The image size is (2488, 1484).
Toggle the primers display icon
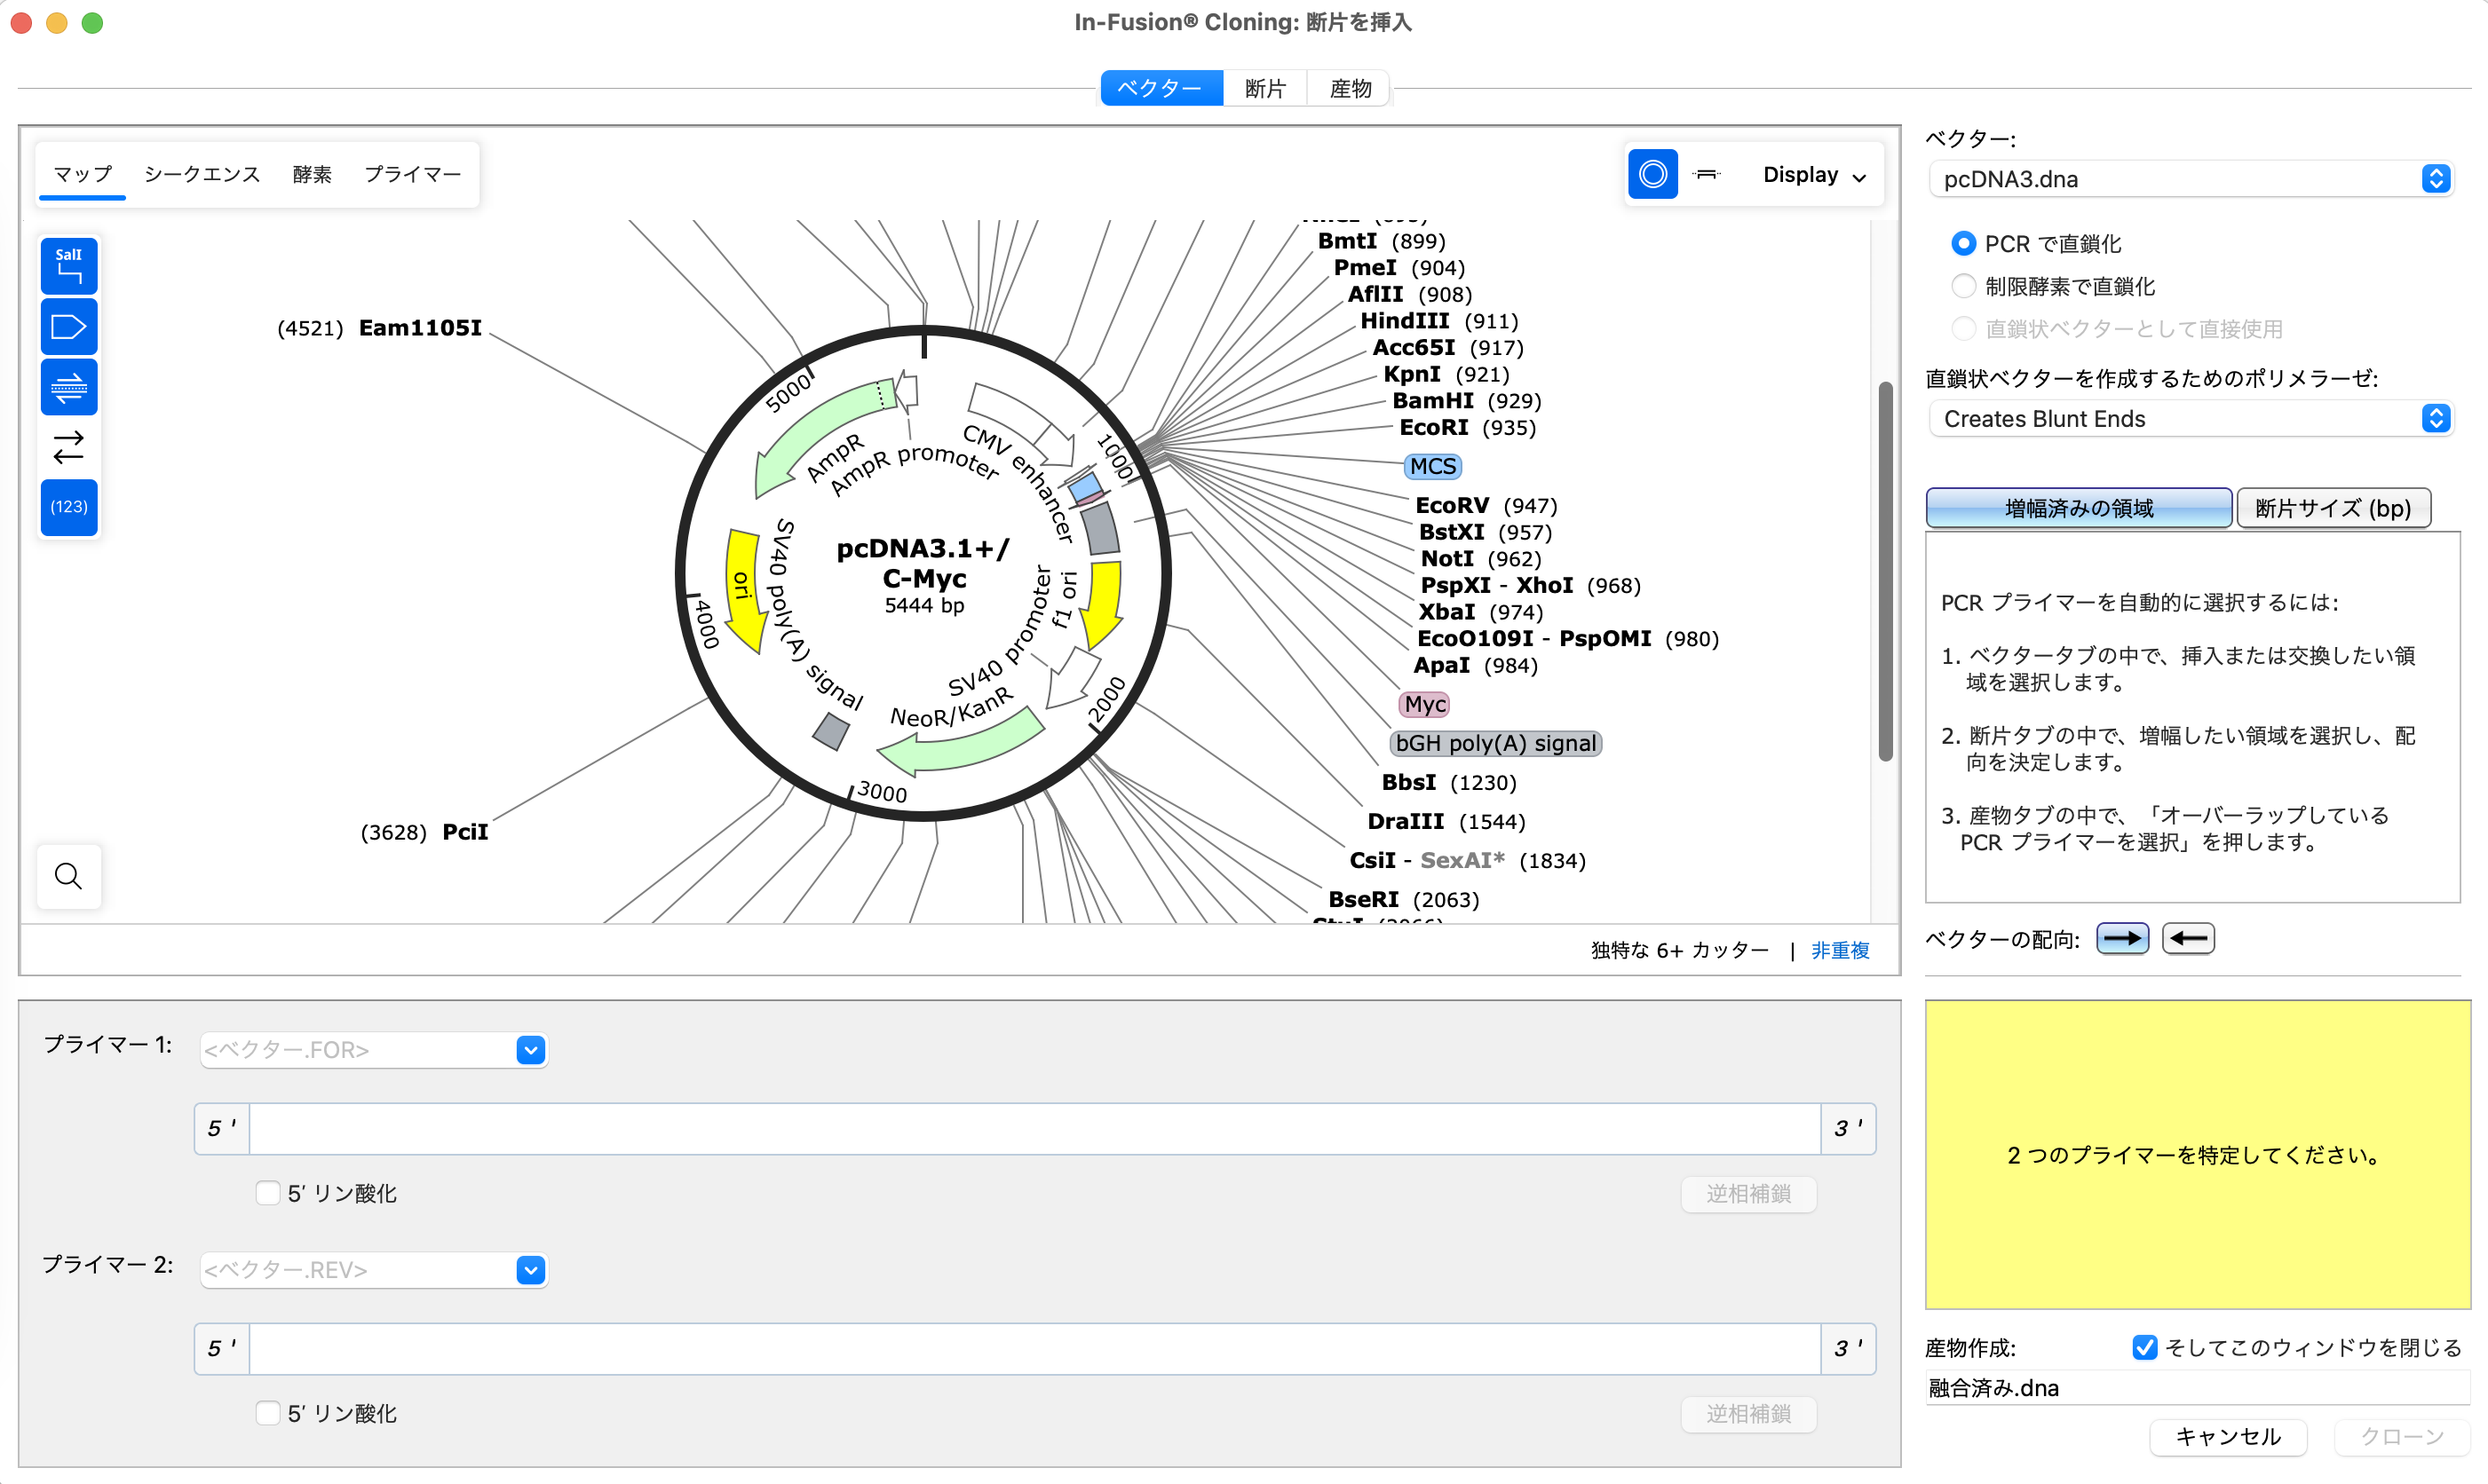click(x=68, y=388)
